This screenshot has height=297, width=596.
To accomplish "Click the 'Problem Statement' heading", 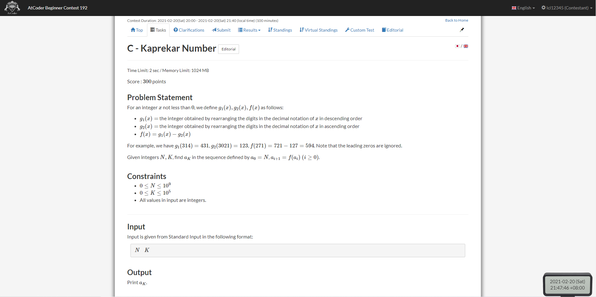I will point(160,97).
